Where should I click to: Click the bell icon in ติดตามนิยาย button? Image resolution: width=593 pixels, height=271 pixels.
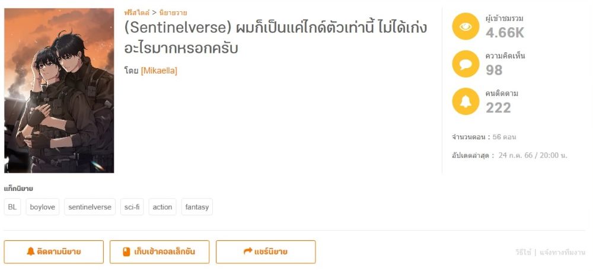click(x=31, y=252)
